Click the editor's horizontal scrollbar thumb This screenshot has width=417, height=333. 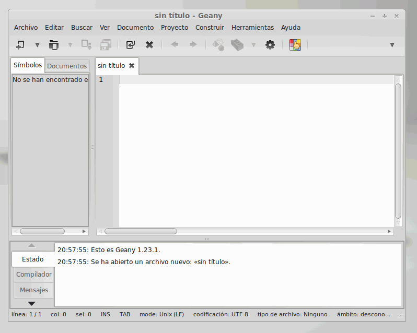pyautogui.click(x=141, y=231)
